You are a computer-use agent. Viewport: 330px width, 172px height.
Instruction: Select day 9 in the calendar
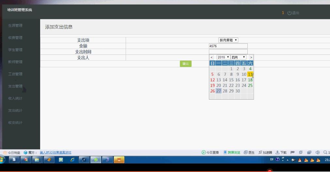pyautogui.click(x=238, y=74)
